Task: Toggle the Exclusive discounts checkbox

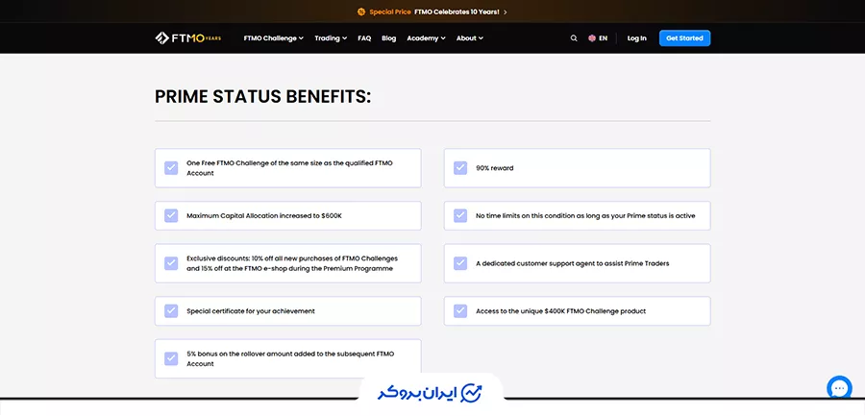Action: click(171, 263)
